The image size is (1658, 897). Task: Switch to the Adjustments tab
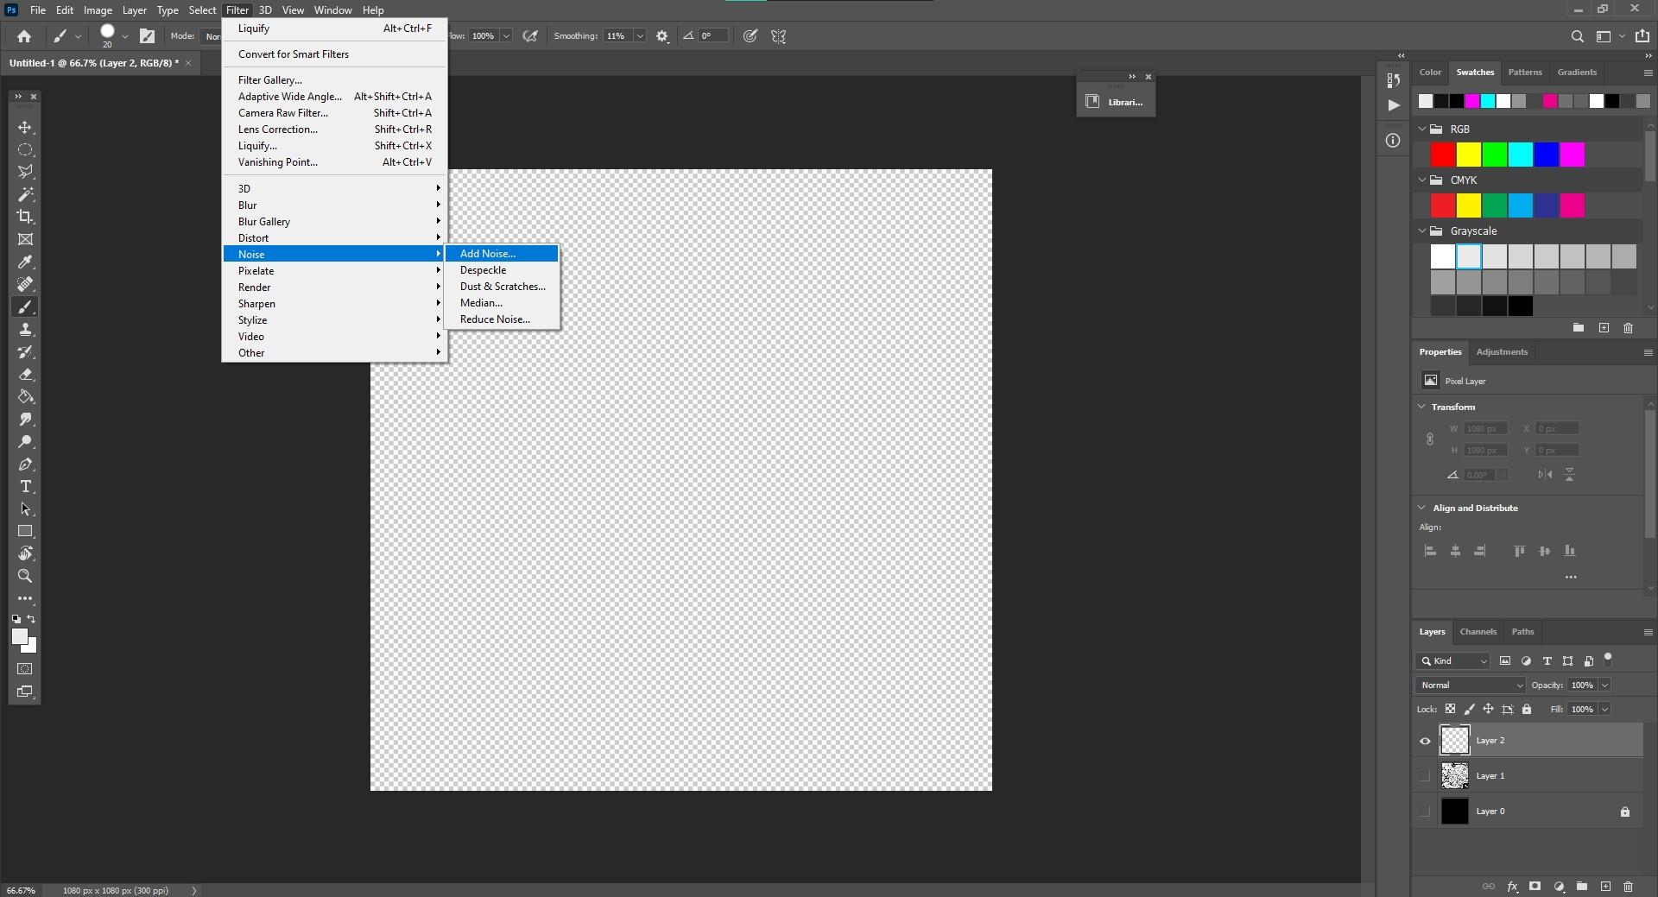1502,352
